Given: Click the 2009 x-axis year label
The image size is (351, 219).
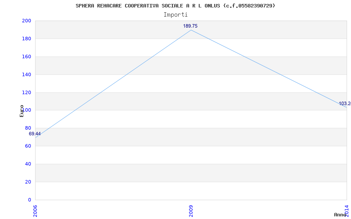Looking at the screenshot, I should pyautogui.click(x=191, y=211).
